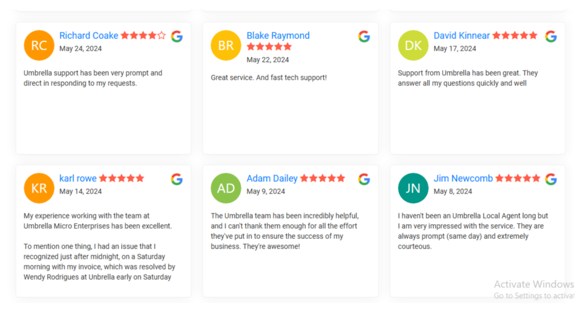580x326 pixels.
Task: Open Jim Newcomb's reviewer name link
Action: point(463,178)
